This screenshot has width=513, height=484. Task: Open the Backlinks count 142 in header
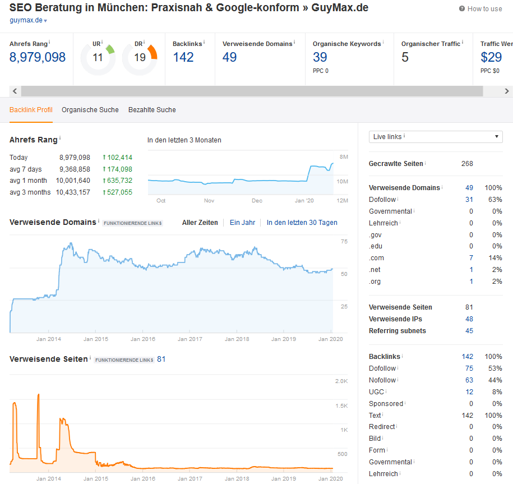[183, 57]
